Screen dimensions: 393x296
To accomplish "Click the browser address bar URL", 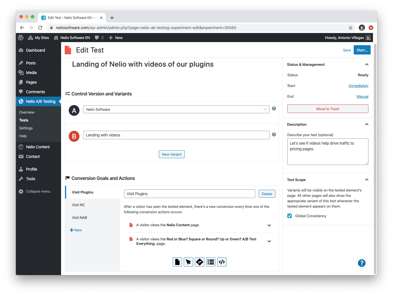I will (146, 28).
